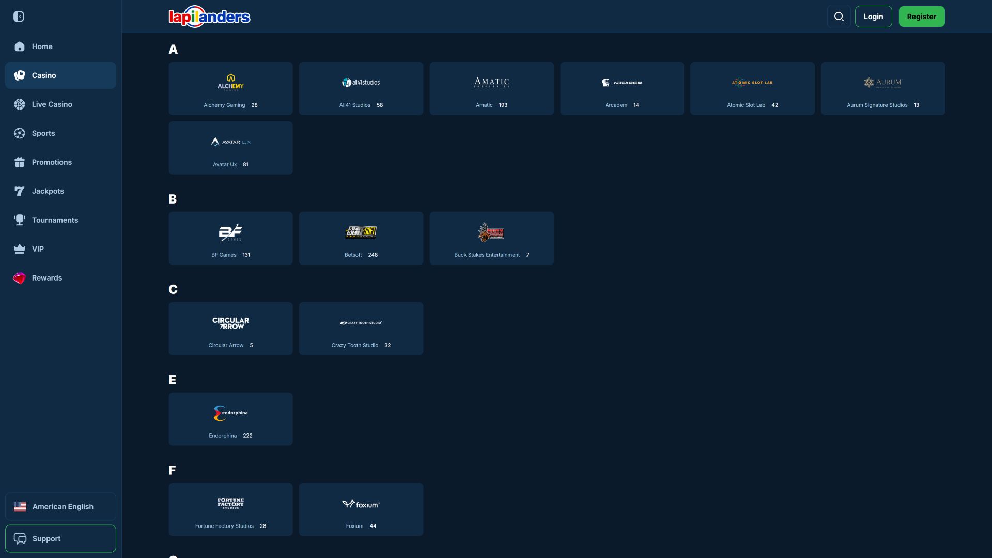Open Sports section
992x558 pixels.
coord(60,133)
